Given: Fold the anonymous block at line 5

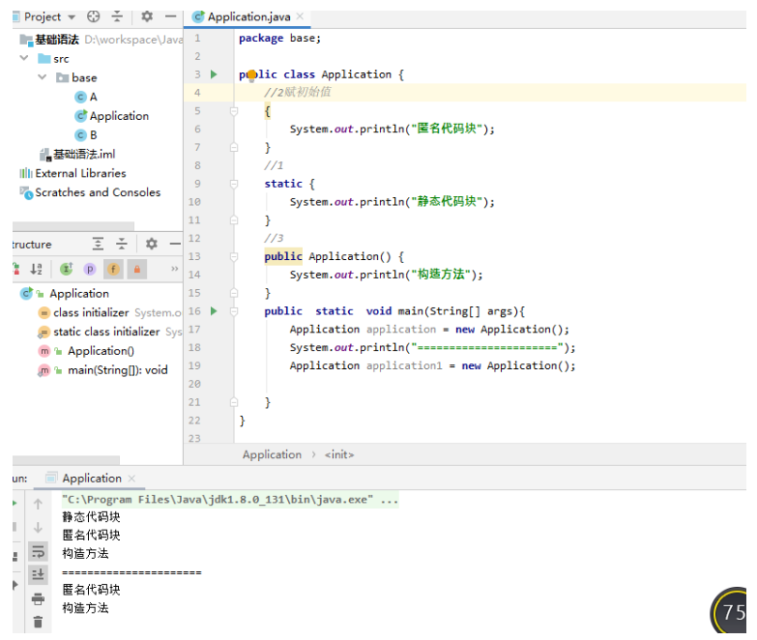Looking at the screenshot, I should tap(234, 111).
